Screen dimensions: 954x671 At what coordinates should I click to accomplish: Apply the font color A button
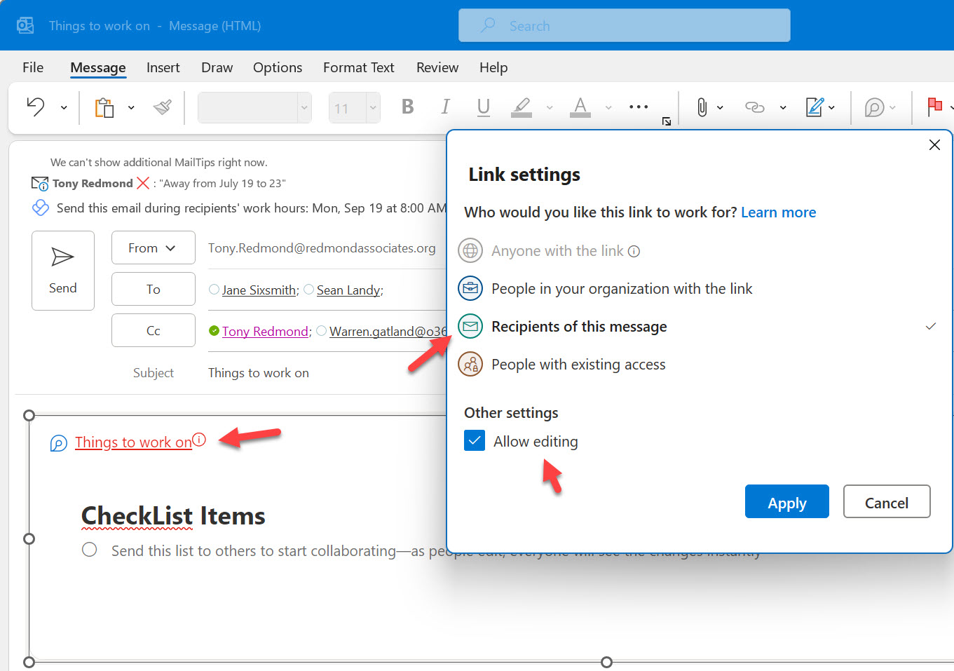[x=580, y=107]
